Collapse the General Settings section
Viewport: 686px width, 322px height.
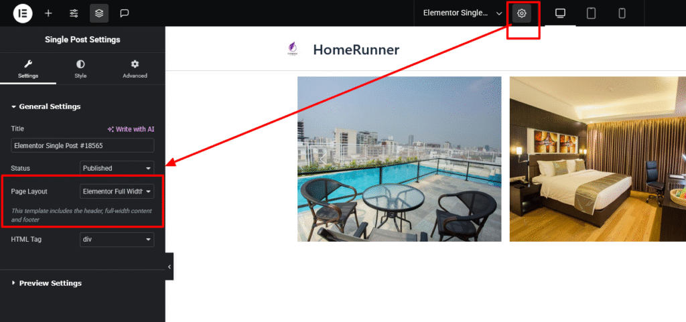[x=46, y=106]
